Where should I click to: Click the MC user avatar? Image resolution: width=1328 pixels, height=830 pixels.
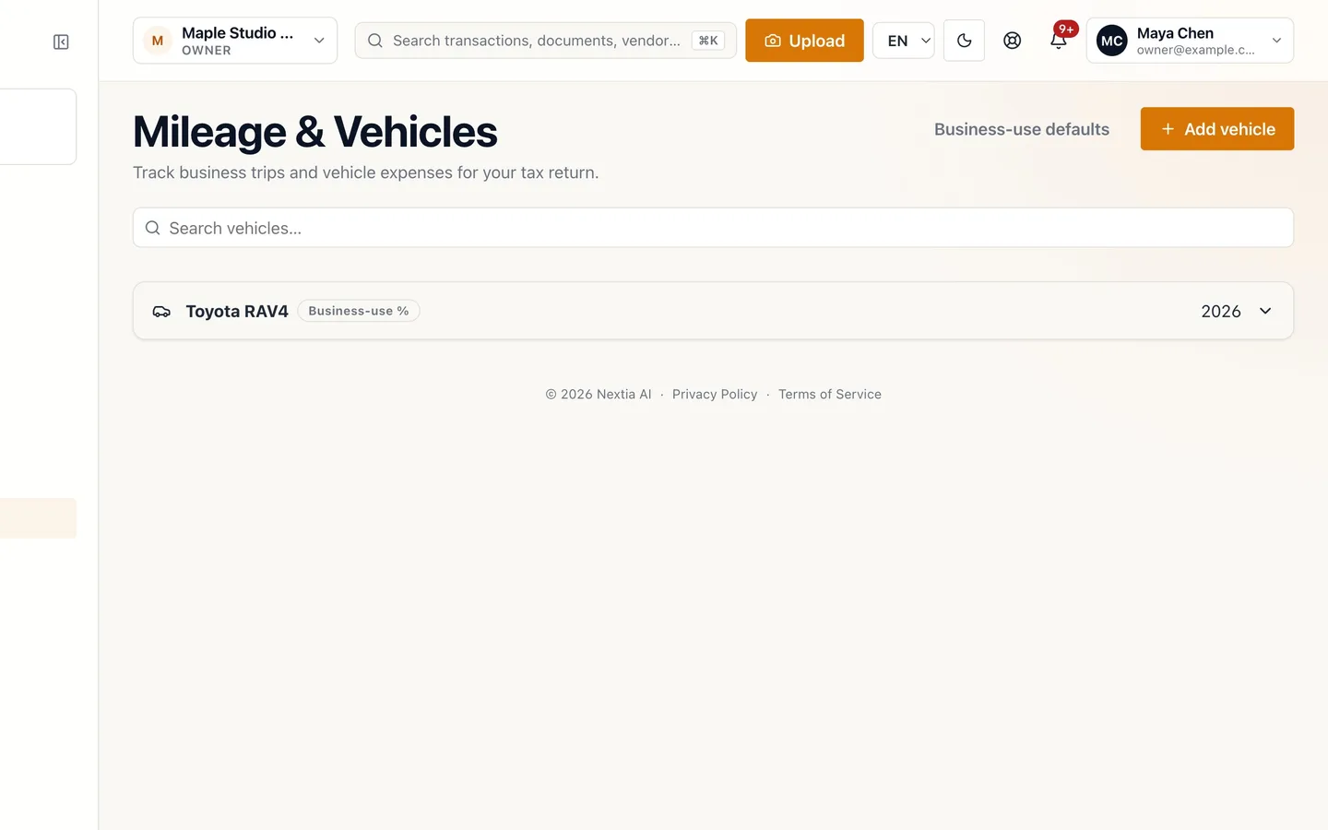point(1112,41)
